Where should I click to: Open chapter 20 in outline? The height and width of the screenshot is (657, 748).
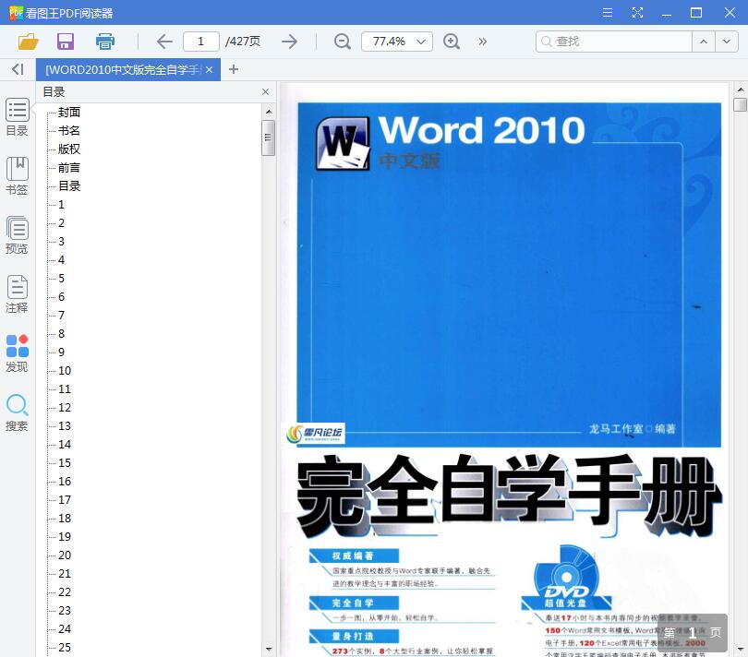coord(65,555)
